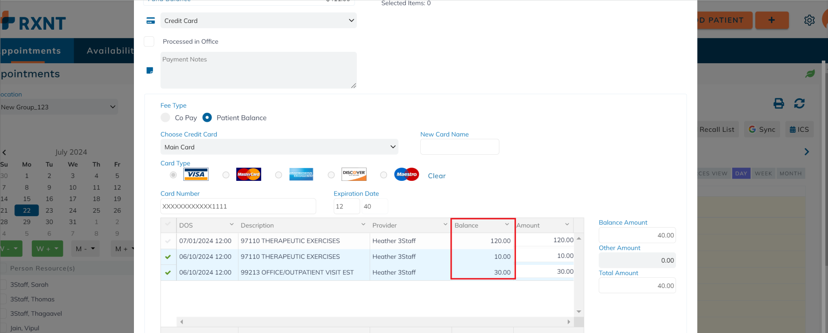Click the settings gear icon

coord(809,20)
